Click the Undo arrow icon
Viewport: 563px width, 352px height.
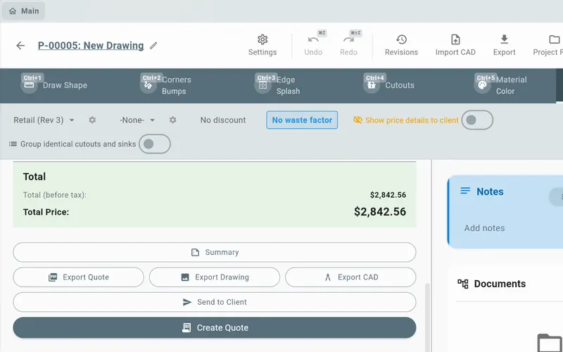[x=312, y=39]
